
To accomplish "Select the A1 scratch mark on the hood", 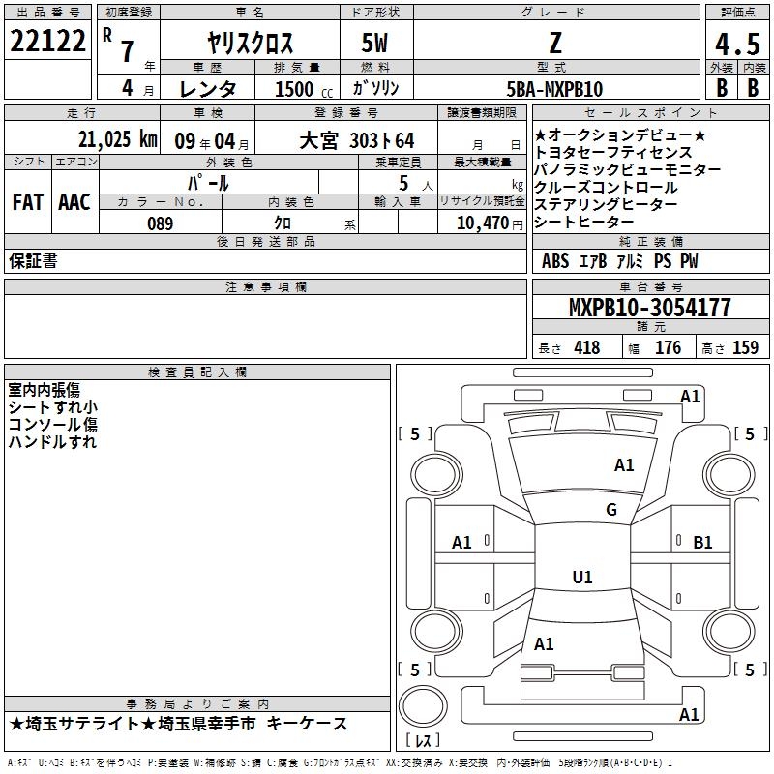I will click(x=624, y=465).
